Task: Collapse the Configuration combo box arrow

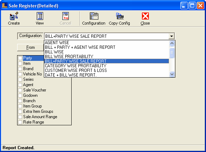Action: (x=171, y=36)
